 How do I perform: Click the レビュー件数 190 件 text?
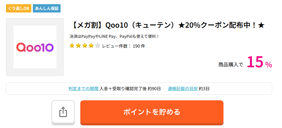click(124, 46)
